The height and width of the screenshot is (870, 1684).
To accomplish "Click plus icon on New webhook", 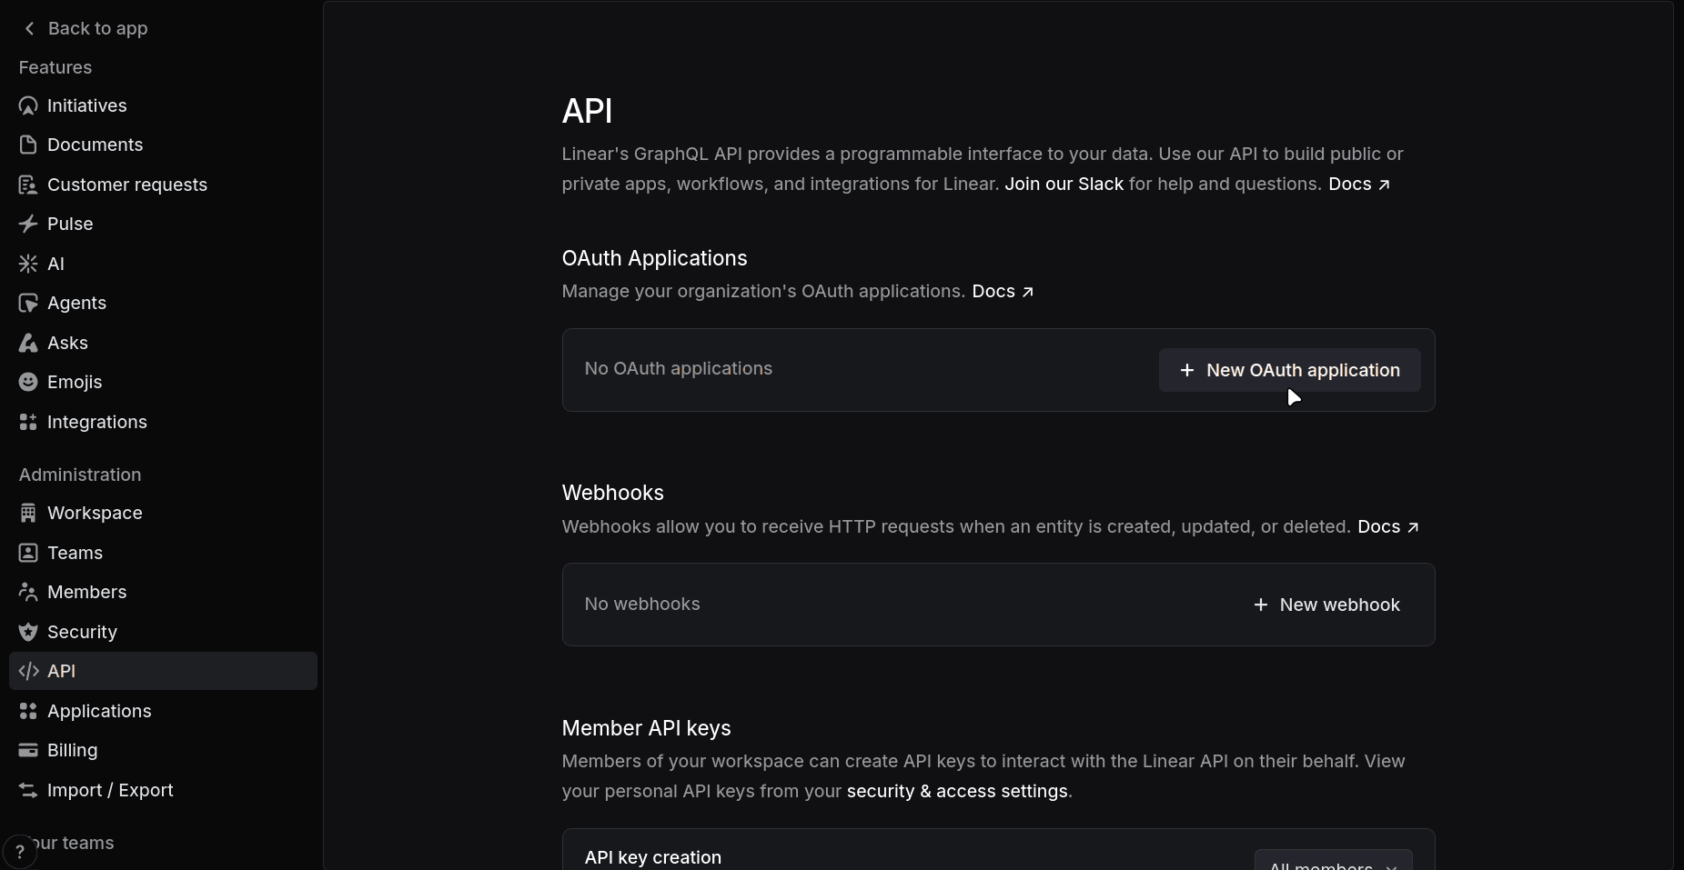I will pyautogui.click(x=1260, y=605).
